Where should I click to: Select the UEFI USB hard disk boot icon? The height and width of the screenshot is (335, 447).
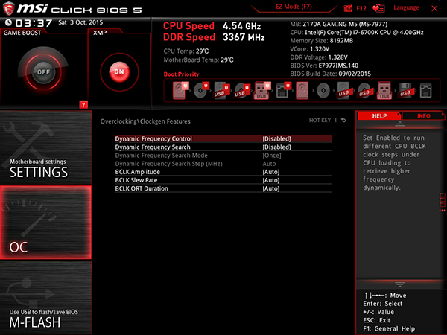pyautogui.click(x=222, y=90)
